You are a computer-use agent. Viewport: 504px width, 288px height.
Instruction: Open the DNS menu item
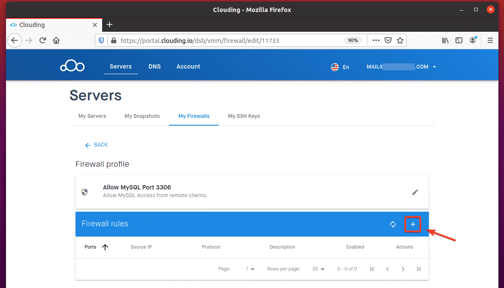point(155,66)
